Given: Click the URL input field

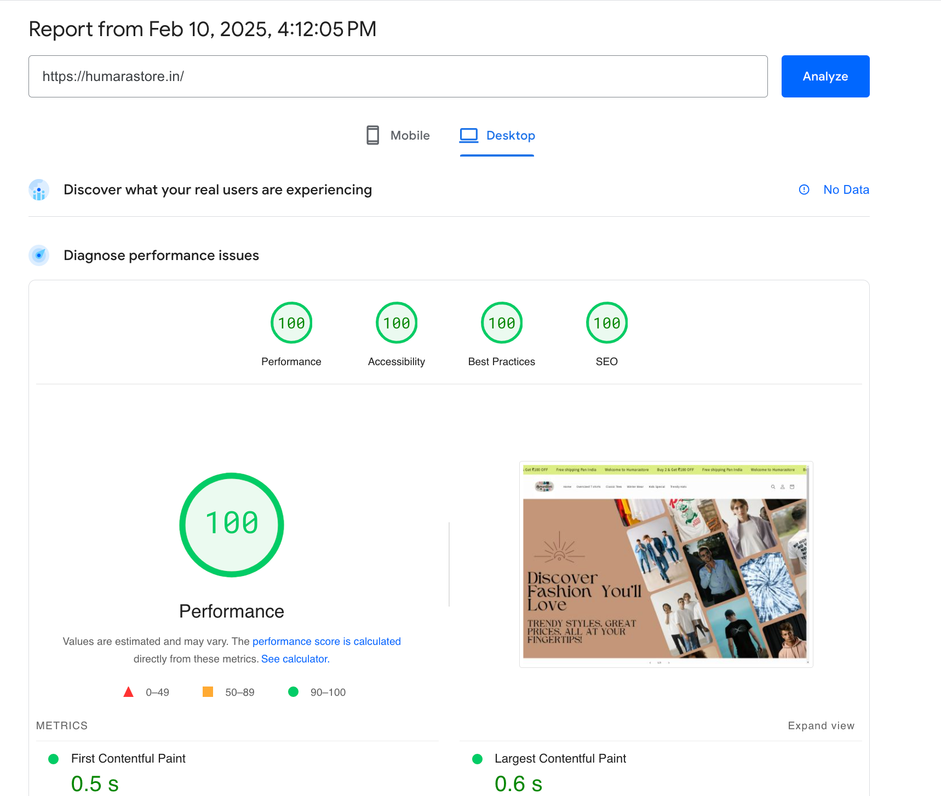Looking at the screenshot, I should pos(398,77).
